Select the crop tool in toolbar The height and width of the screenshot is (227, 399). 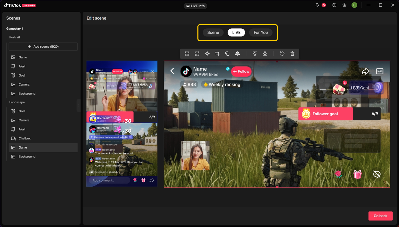[x=217, y=54]
